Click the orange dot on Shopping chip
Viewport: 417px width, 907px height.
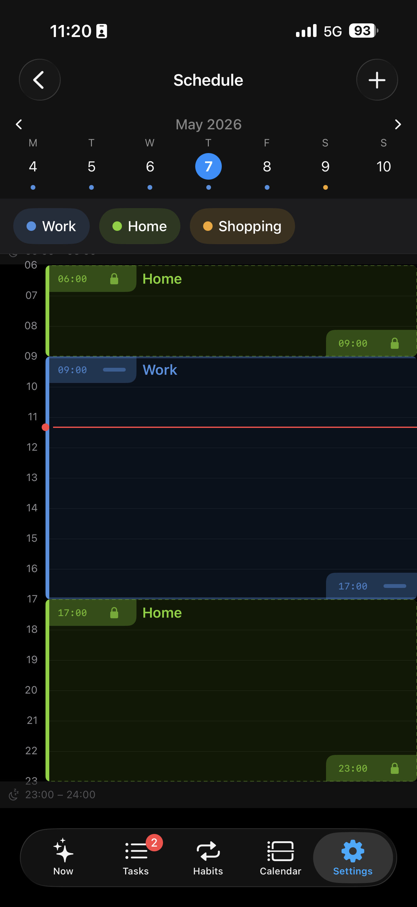tap(208, 226)
